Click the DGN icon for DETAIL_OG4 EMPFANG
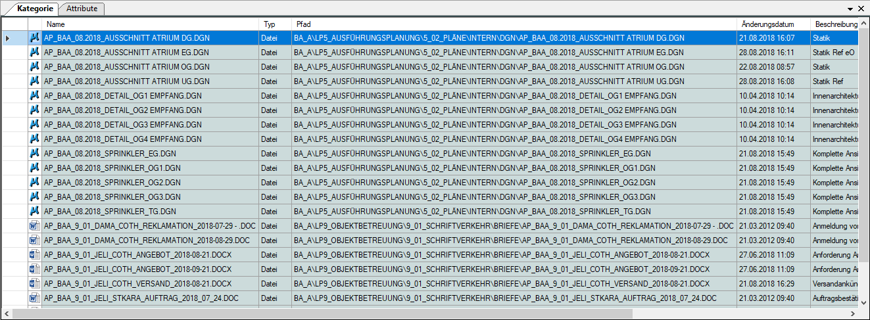 pos(35,139)
